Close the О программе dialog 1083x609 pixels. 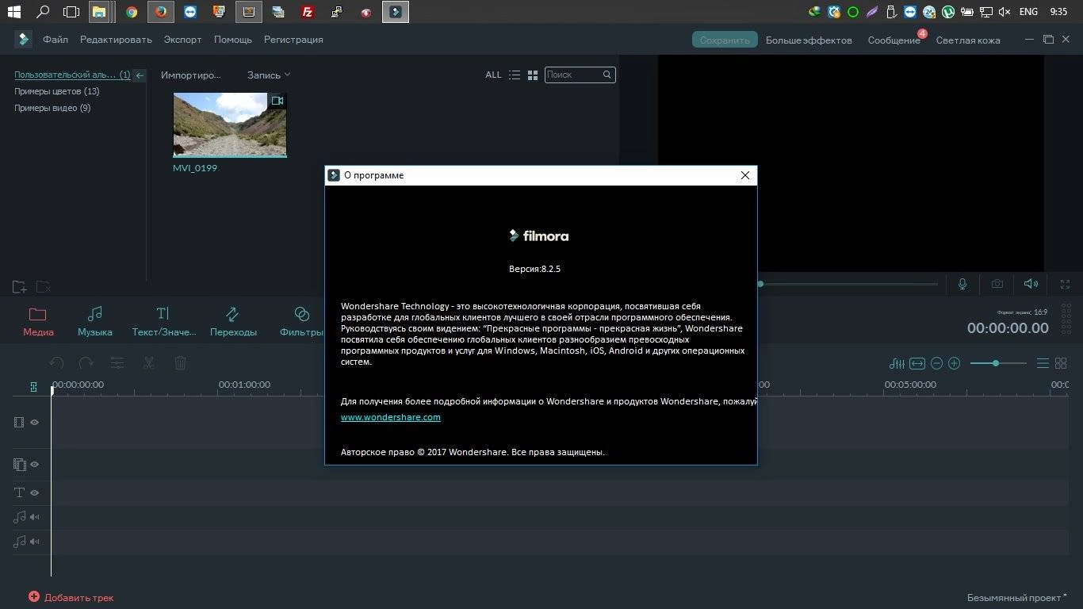pyautogui.click(x=745, y=175)
